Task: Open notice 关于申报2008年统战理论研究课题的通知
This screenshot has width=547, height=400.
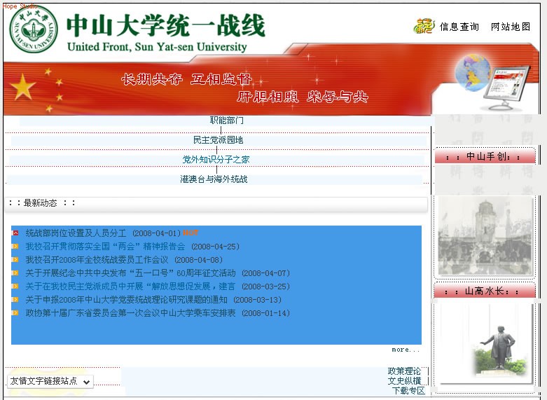Action: click(x=126, y=300)
